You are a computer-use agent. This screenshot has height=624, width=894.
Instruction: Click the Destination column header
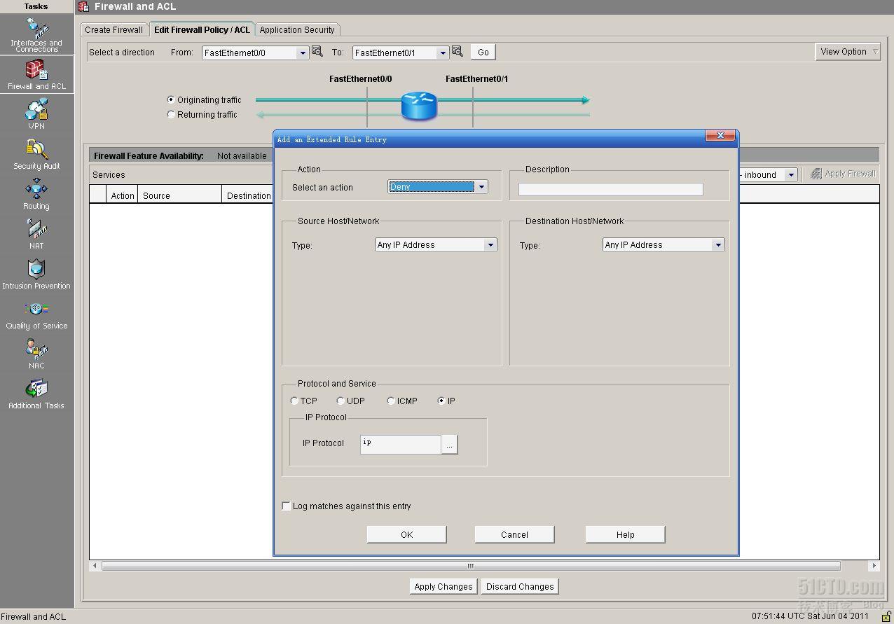tap(248, 195)
